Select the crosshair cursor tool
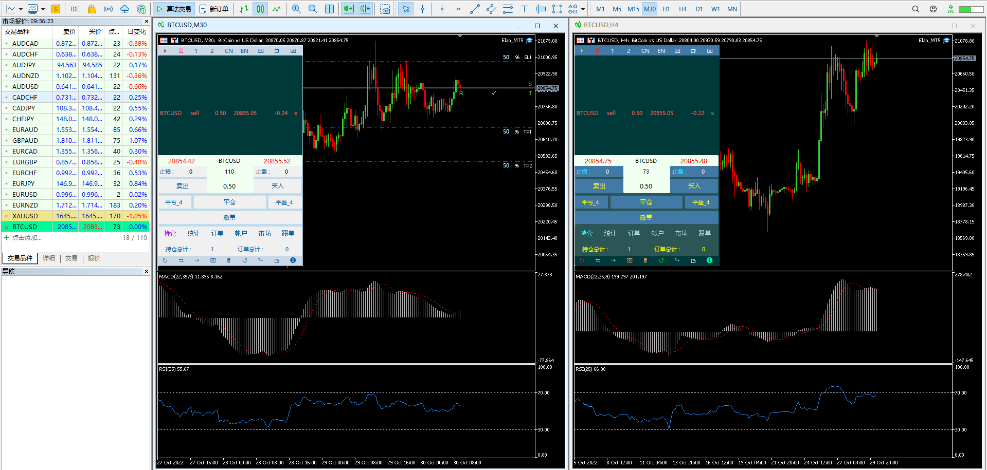The width and height of the screenshot is (987, 470). pyautogui.click(x=423, y=9)
